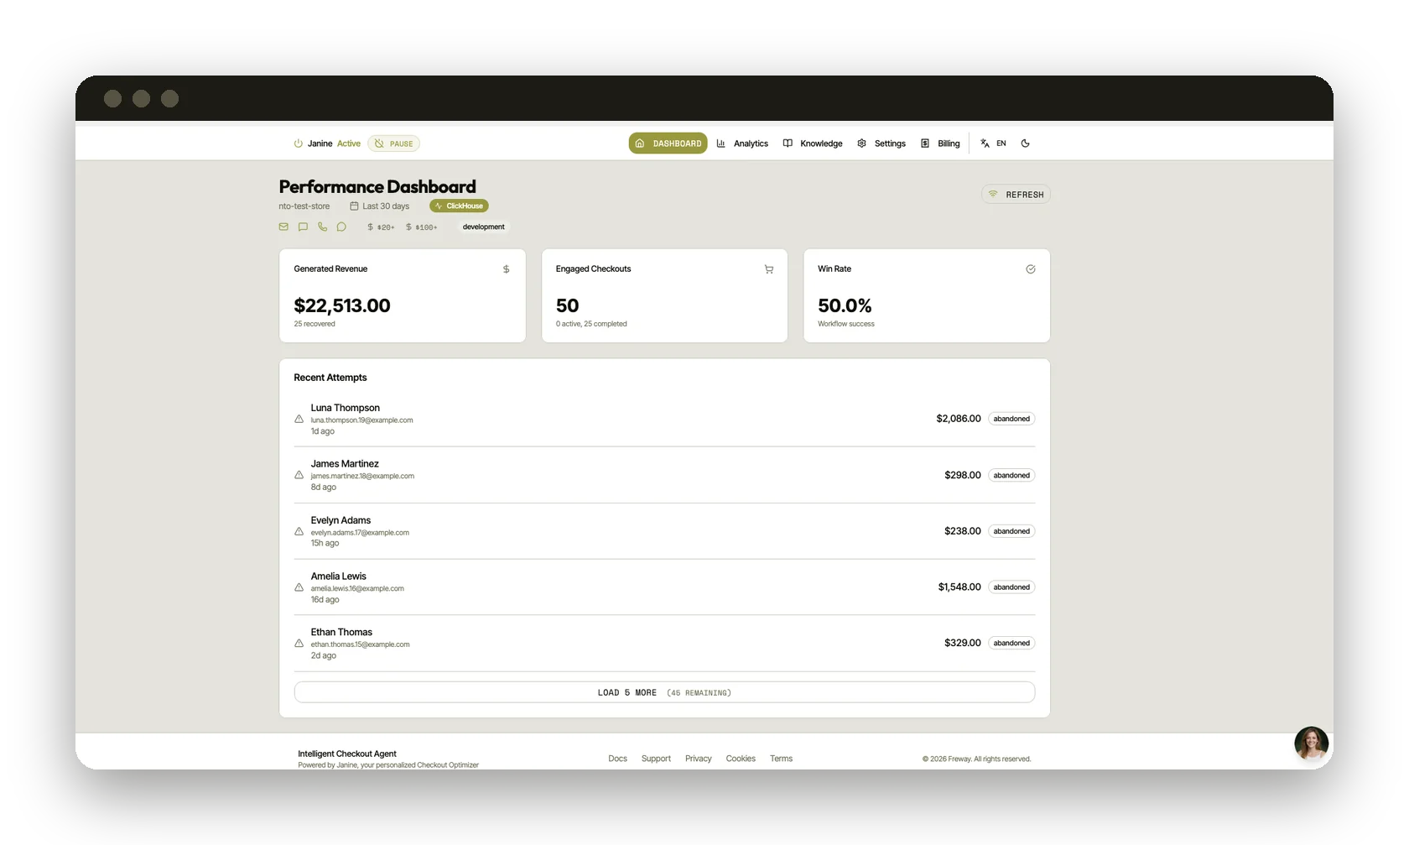Toggle dark mode with the moon icon
The width and height of the screenshot is (1409, 845).
click(x=1025, y=143)
